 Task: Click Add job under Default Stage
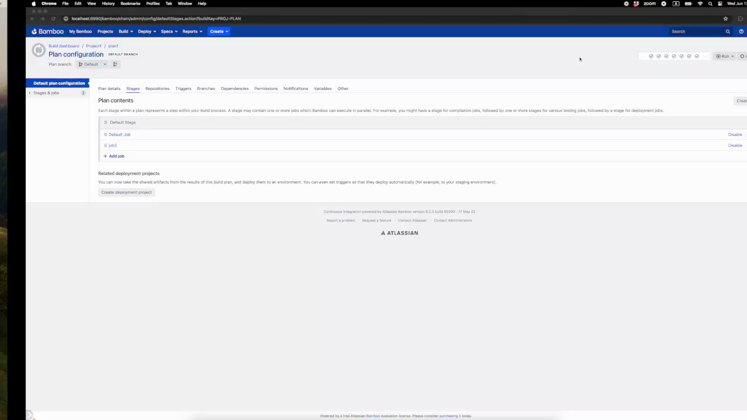[114, 156]
